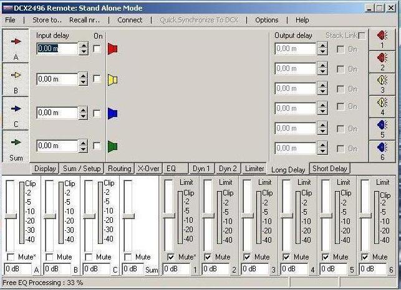Click the output 5 0 dB gain field

click(x=333, y=269)
